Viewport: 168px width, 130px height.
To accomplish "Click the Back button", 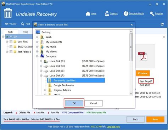I will (x=135, y=119).
